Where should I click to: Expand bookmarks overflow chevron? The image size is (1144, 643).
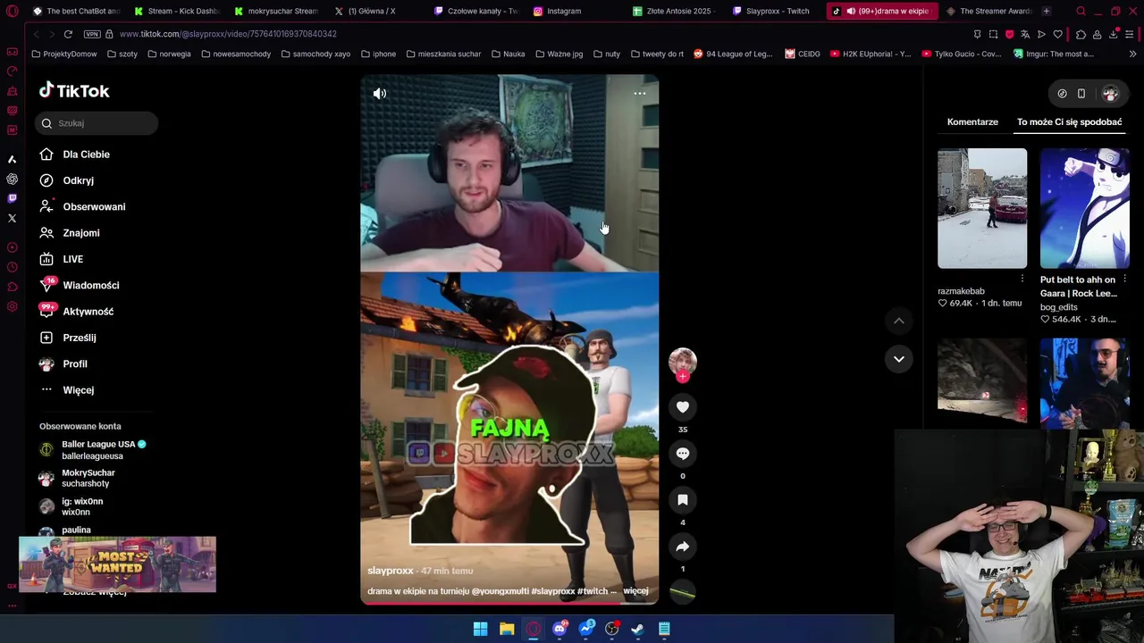tap(1132, 54)
